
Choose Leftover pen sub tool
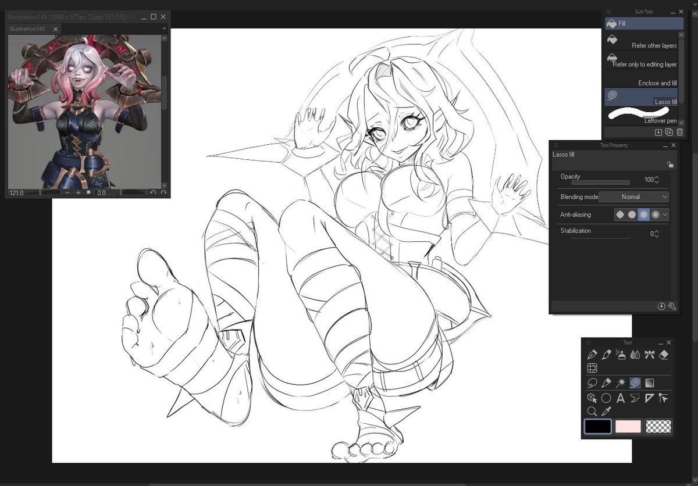[x=642, y=115]
